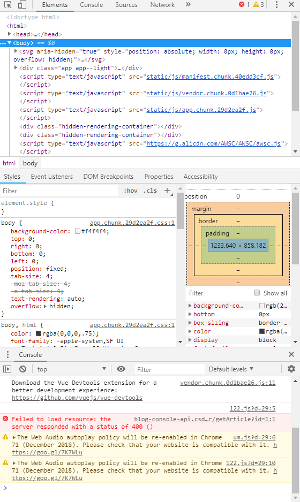Switch to the Network tab
The width and height of the screenshot is (300, 502).
pyautogui.click(x=162, y=5)
